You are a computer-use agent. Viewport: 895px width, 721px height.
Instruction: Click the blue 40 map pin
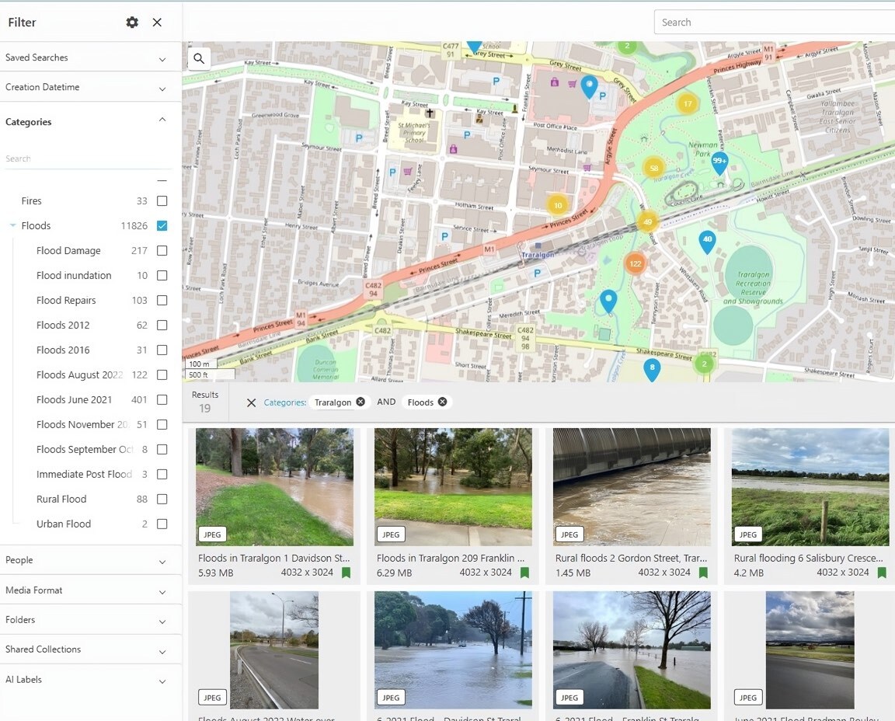point(707,240)
